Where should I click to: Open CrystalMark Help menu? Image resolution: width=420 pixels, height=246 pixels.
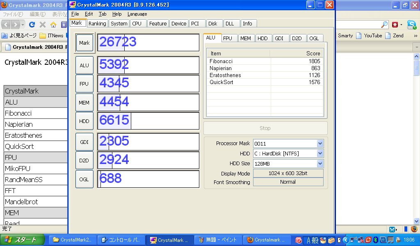click(x=117, y=14)
